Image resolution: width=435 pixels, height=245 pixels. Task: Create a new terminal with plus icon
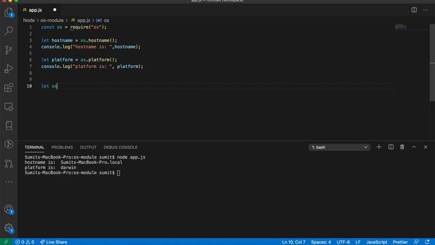pyautogui.click(x=379, y=147)
